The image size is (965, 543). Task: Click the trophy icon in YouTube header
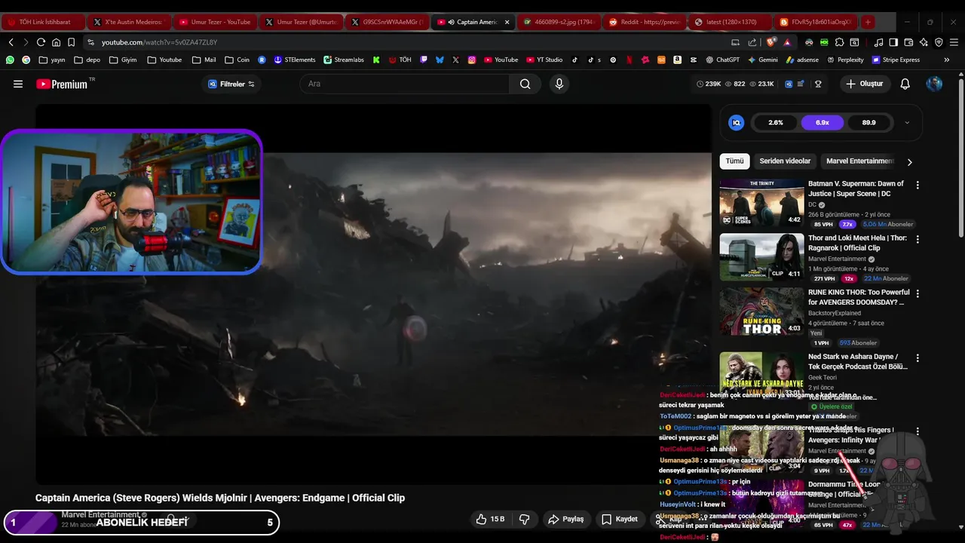(x=818, y=84)
